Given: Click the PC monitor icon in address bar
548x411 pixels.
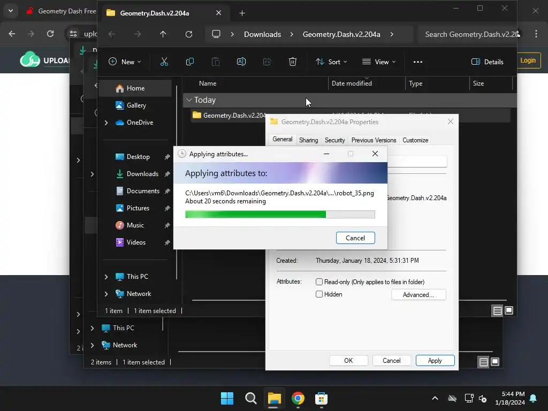Looking at the screenshot, I should click(216, 34).
